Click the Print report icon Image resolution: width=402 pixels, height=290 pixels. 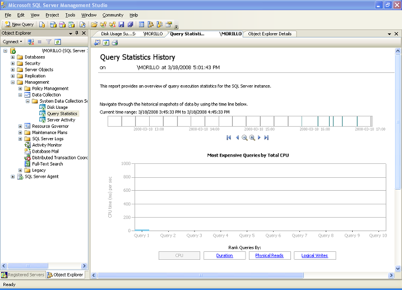[x=114, y=43]
